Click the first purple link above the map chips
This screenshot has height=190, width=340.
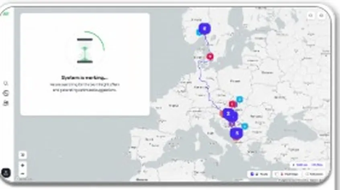coord(302,165)
